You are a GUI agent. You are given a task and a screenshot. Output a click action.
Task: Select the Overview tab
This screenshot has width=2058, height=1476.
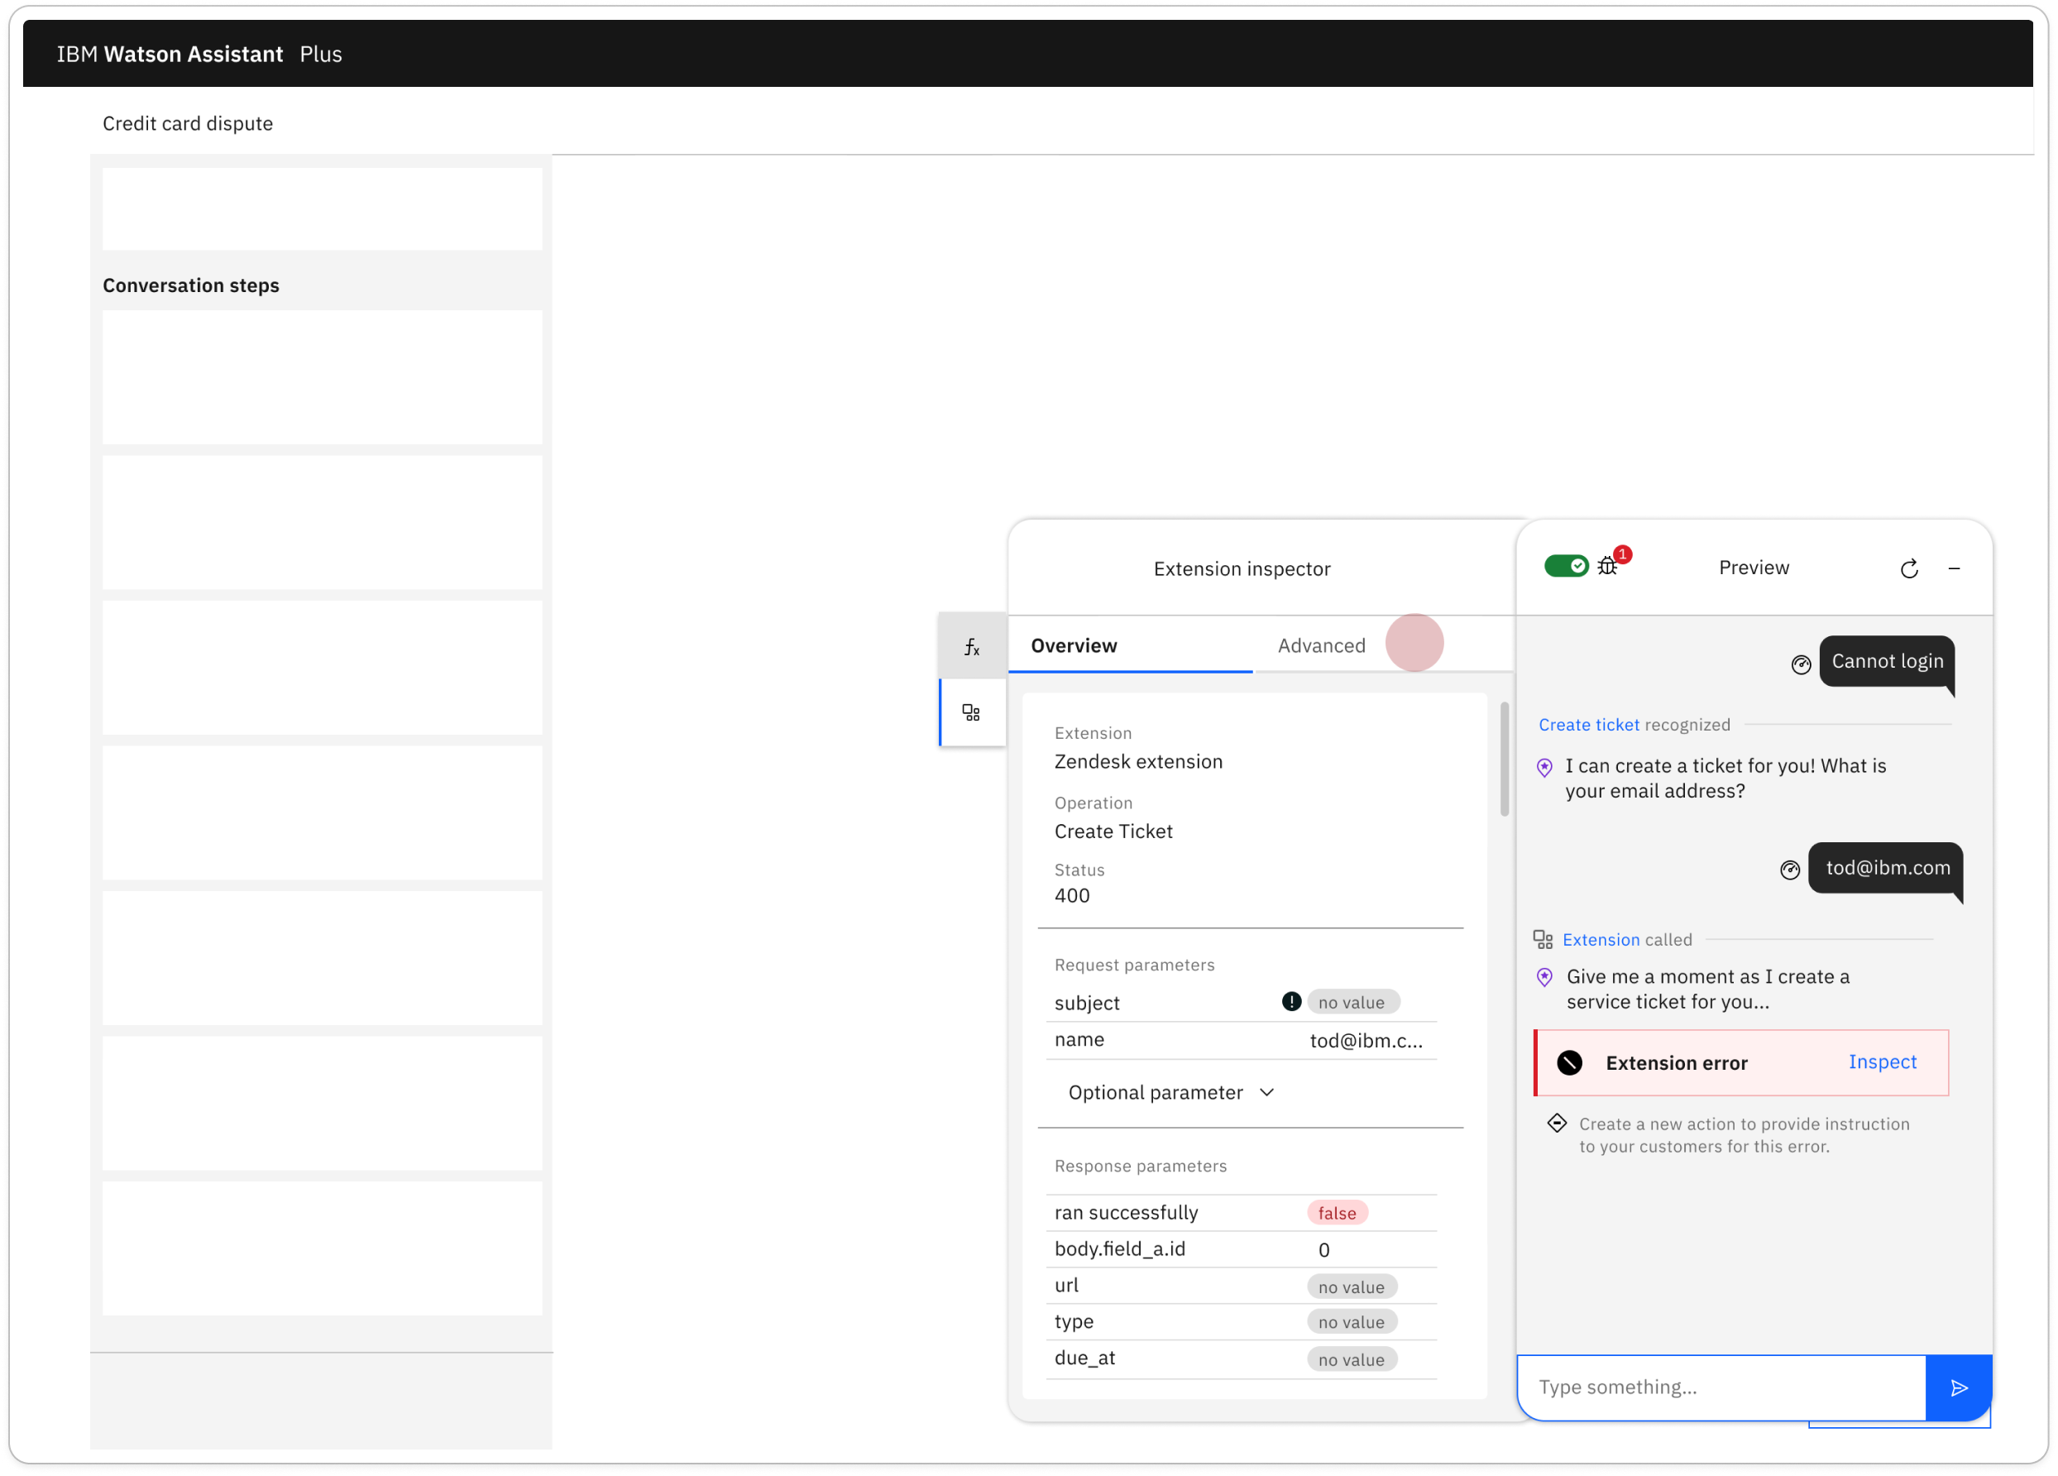coord(1074,645)
